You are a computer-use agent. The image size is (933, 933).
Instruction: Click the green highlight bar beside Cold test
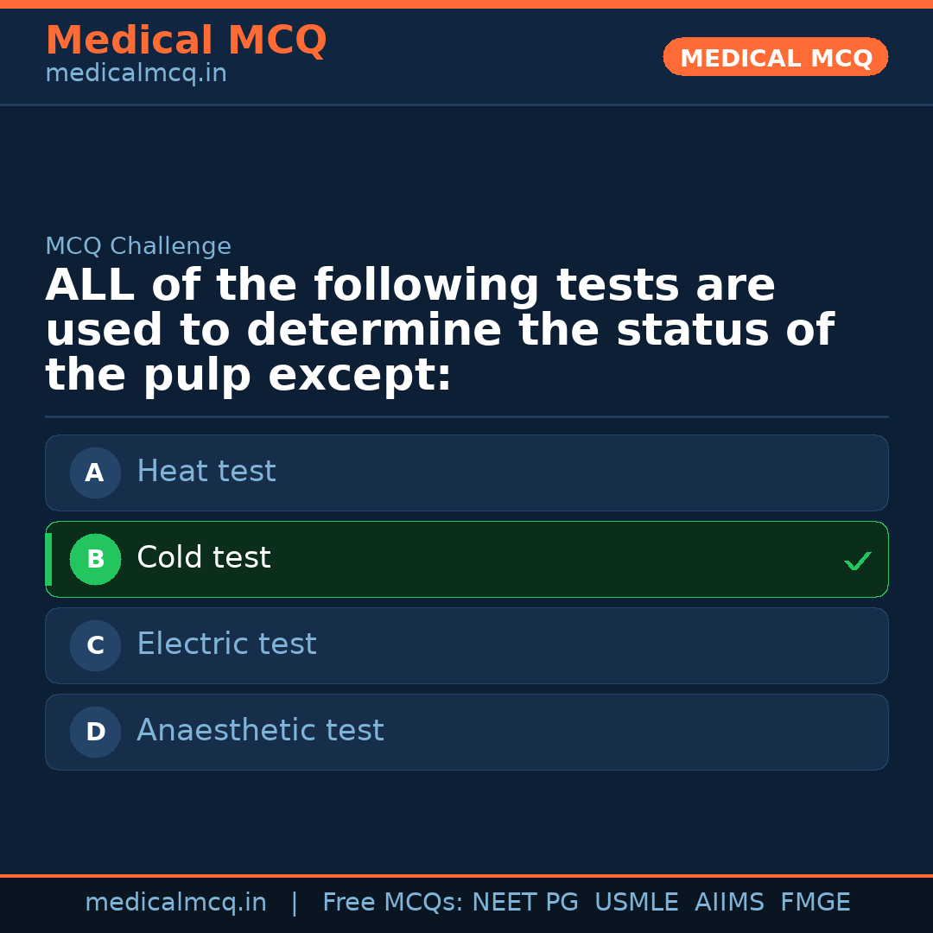coord(48,559)
